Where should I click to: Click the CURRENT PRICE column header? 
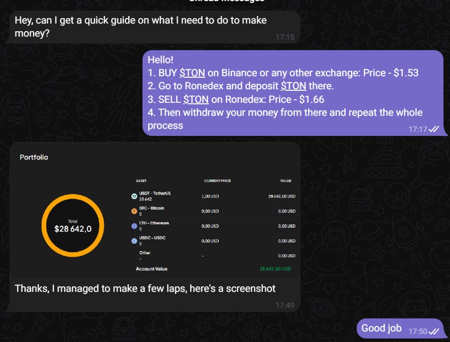tap(217, 181)
